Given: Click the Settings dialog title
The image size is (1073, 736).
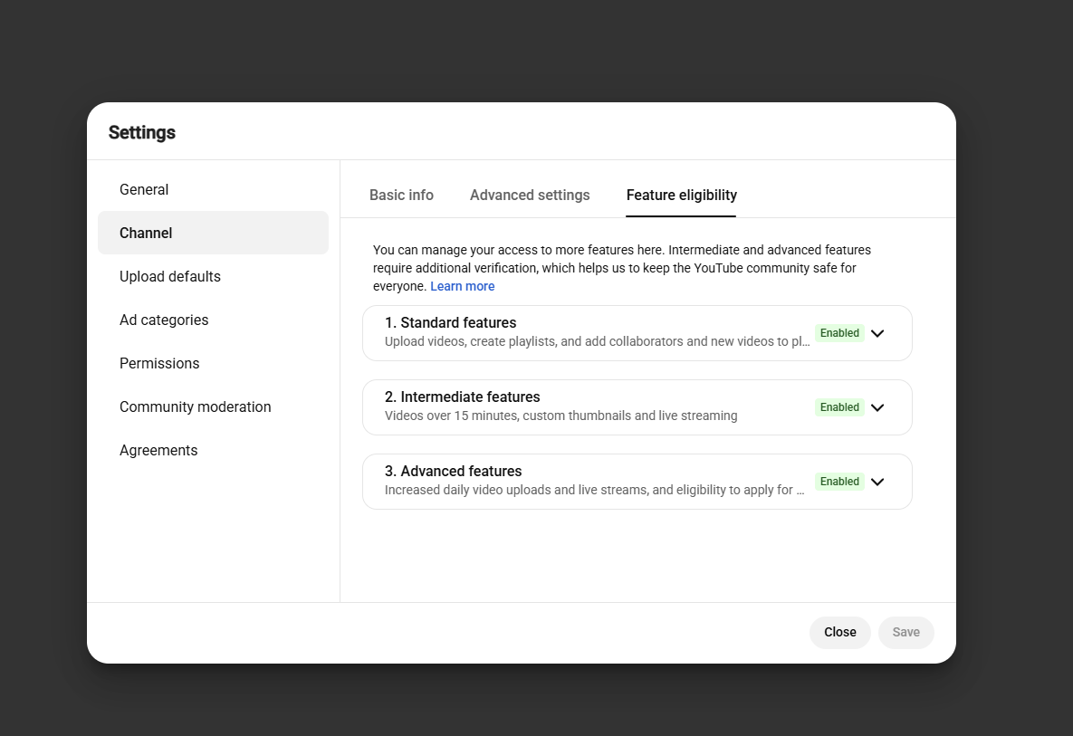Looking at the screenshot, I should point(141,133).
